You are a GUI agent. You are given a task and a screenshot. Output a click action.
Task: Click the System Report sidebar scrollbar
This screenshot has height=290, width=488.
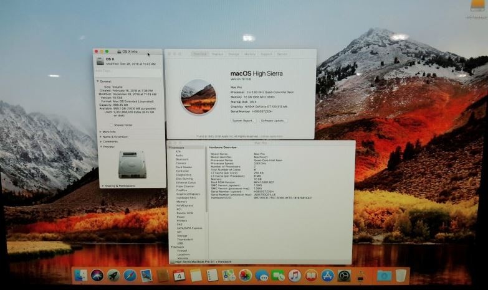[206, 180]
